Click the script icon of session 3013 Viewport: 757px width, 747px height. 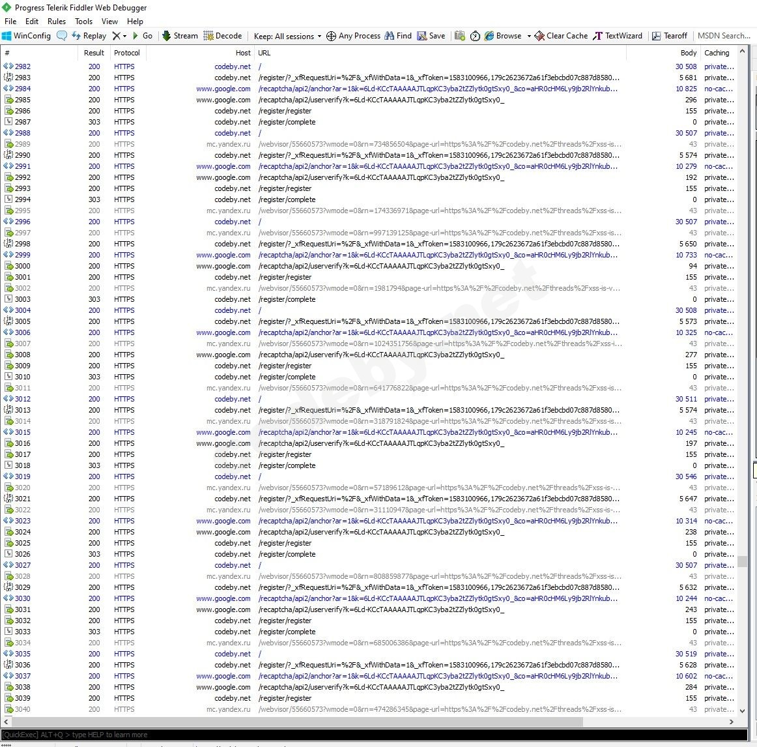pos(8,410)
